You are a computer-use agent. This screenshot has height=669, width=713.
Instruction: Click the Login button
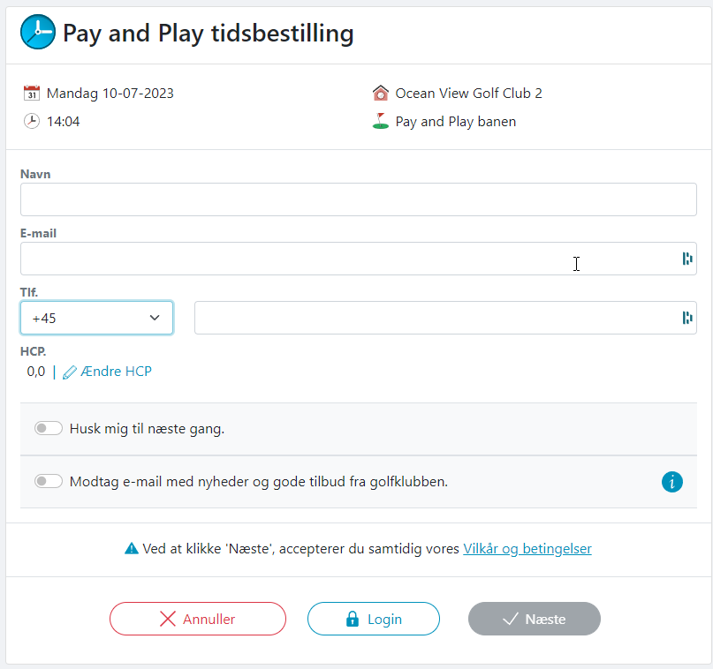[x=374, y=619]
